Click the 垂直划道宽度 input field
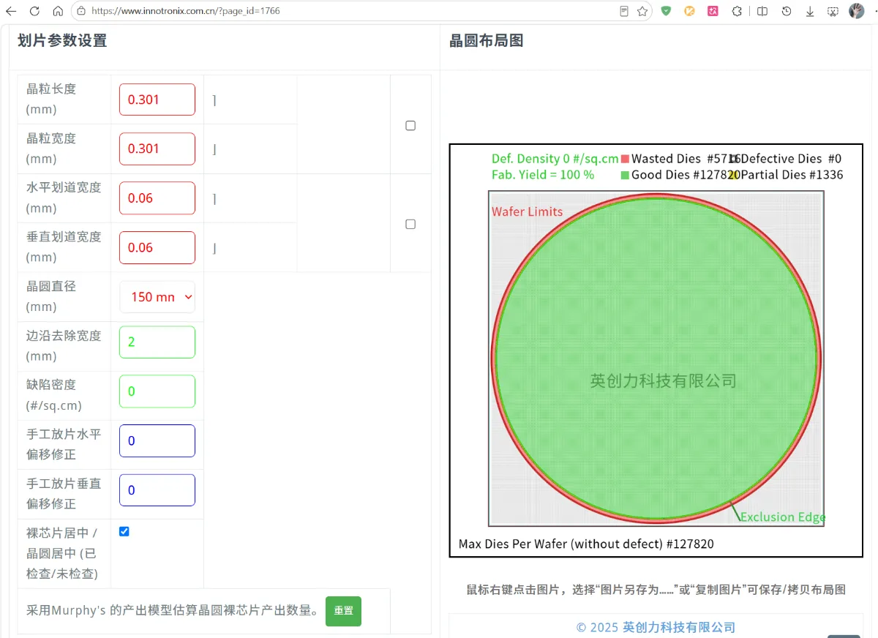The height and width of the screenshot is (638, 878). click(157, 247)
